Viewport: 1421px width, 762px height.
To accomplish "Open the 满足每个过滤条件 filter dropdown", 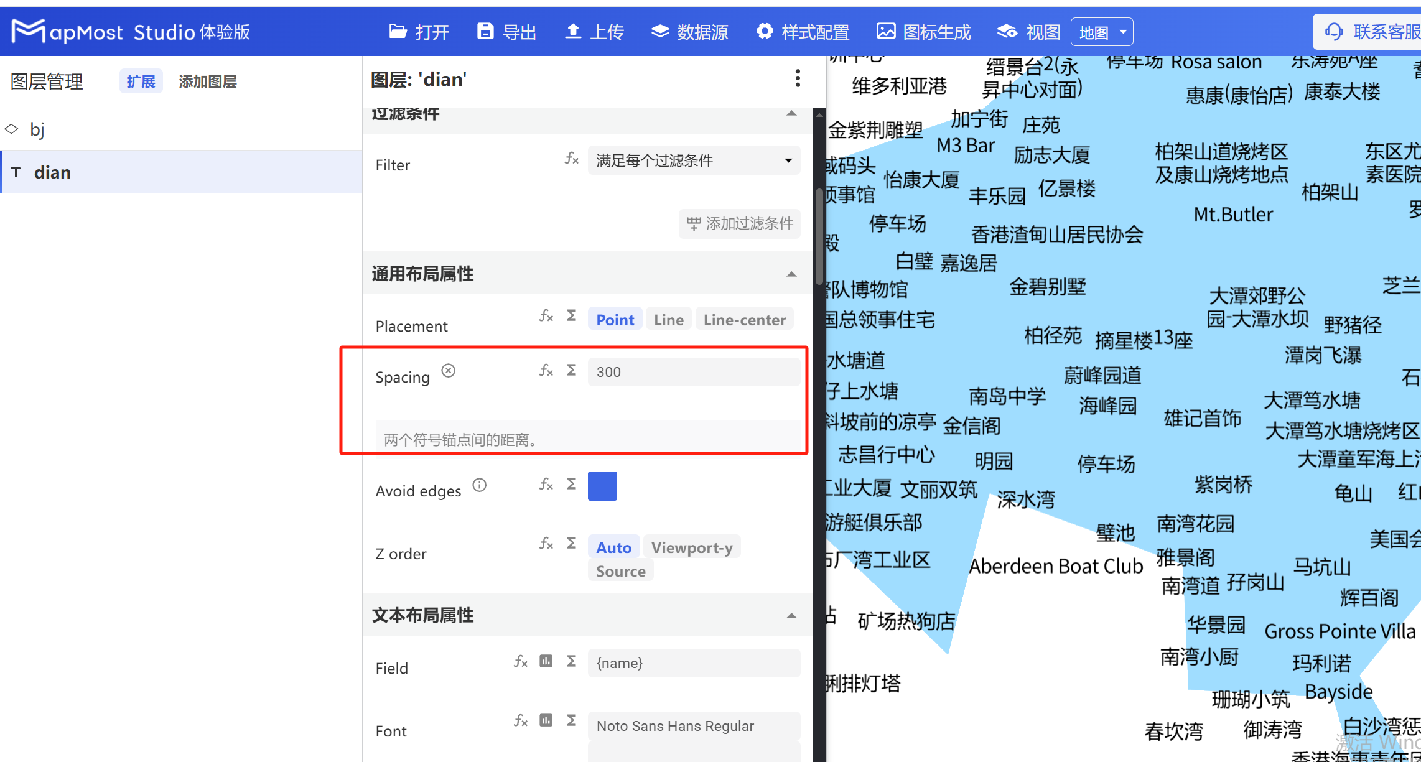I will coord(693,160).
